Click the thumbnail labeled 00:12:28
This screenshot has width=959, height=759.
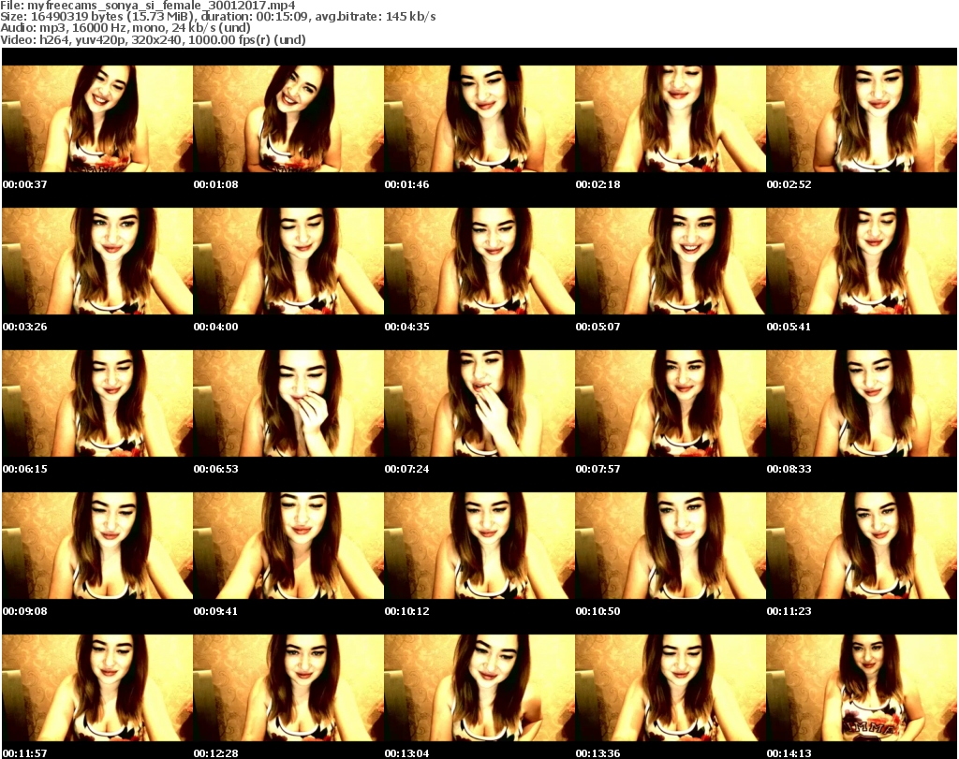(288, 688)
